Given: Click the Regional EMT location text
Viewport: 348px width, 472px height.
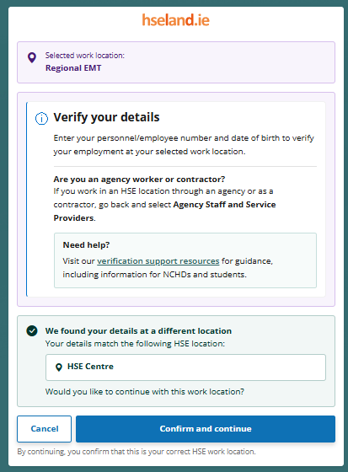Looking at the screenshot, I should pos(73,68).
